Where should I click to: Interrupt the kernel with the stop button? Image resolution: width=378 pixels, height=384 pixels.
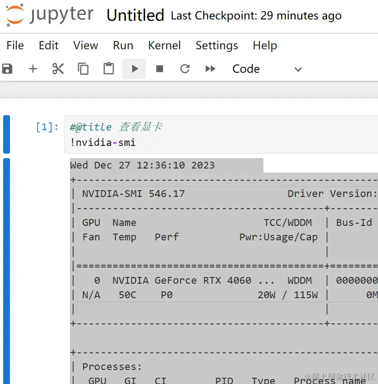pos(160,69)
